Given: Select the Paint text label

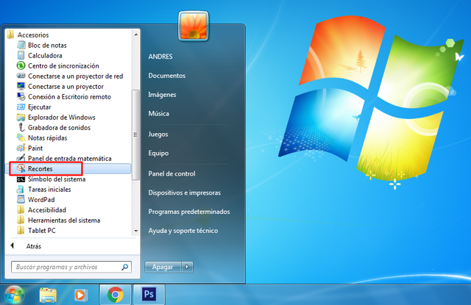Looking at the screenshot, I should coord(35,148).
